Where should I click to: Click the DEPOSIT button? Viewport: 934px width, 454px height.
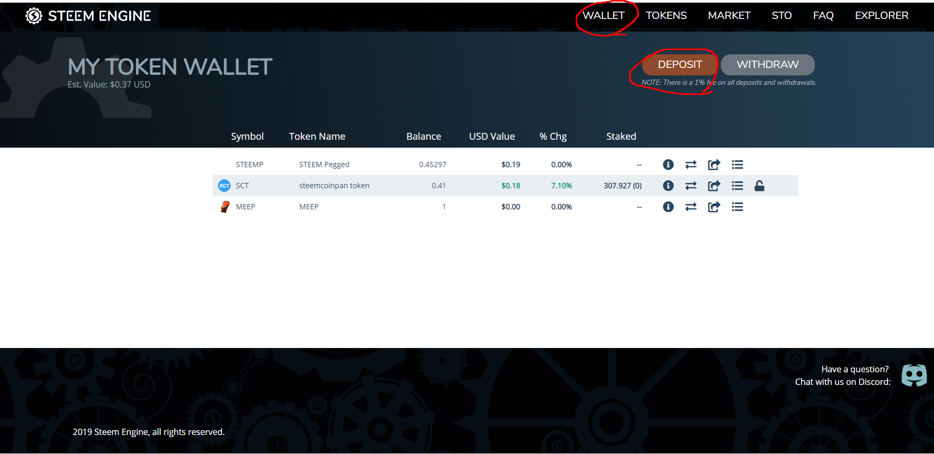(x=680, y=64)
